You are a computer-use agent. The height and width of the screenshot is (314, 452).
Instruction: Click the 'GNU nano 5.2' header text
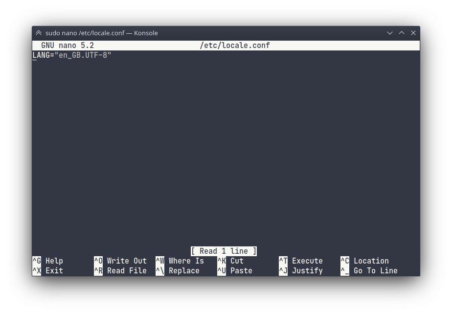point(68,45)
